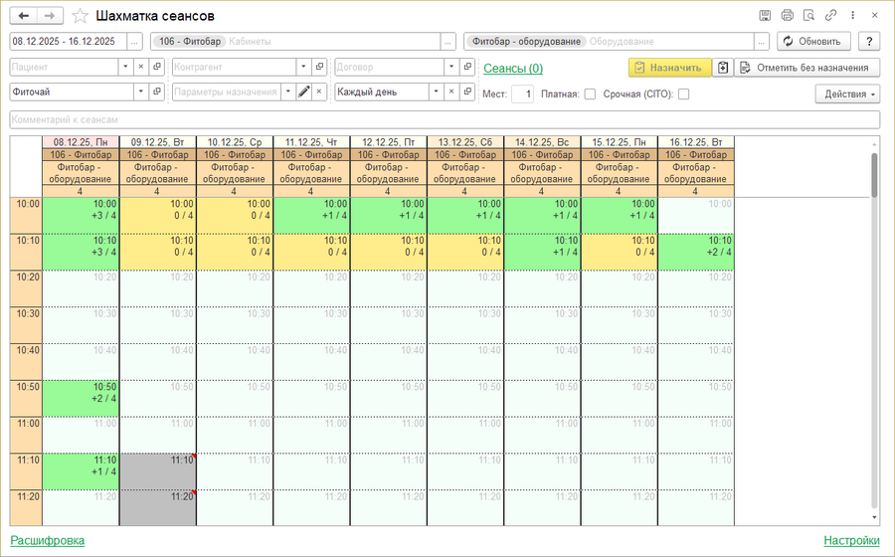Screen dimensions: 895x557
Task: Click the Отметить без назначения button
Action: (x=806, y=68)
